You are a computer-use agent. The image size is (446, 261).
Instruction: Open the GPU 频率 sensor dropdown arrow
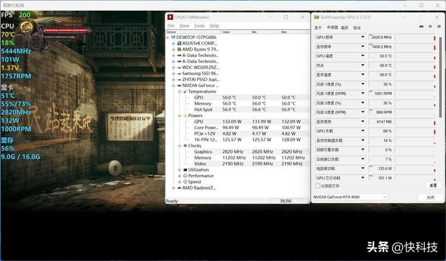(x=362, y=37)
